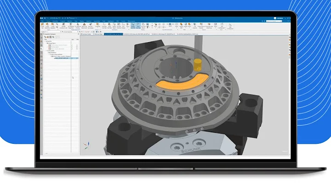Click the Operation Navigator panel title
Screen dimensions: 331x185
[x=51, y=34]
